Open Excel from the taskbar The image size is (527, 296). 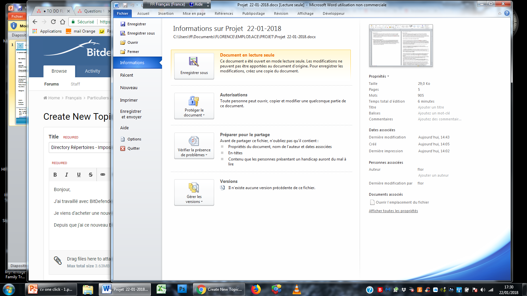pyautogui.click(x=161, y=289)
